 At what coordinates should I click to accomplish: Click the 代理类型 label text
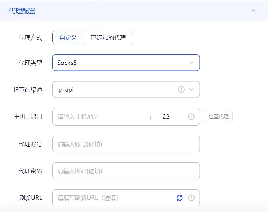coord(30,63)
